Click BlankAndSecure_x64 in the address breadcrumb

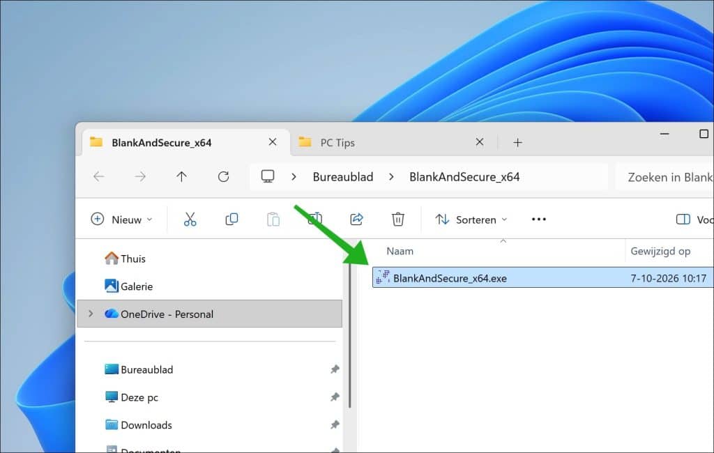tap(464, 176)
